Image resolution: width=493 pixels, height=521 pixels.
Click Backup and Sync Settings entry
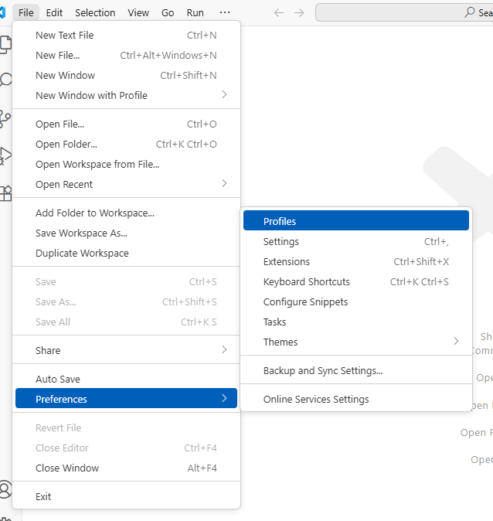[323, 370]
